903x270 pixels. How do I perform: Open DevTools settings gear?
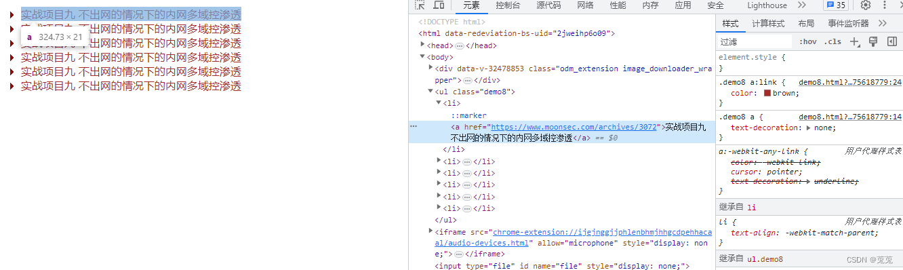[x=866, y=5]
